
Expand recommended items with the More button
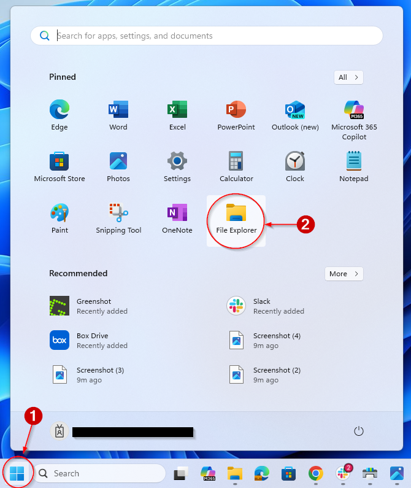coord(344,274)
